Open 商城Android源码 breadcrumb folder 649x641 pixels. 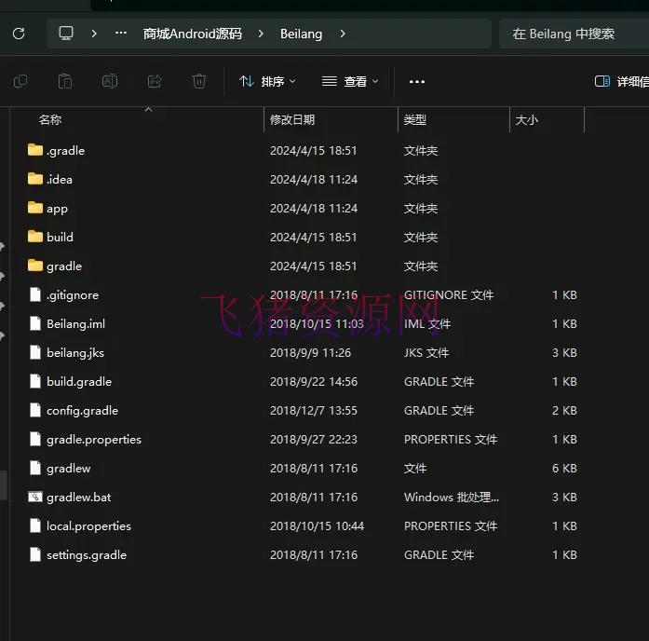coord(193,34)
